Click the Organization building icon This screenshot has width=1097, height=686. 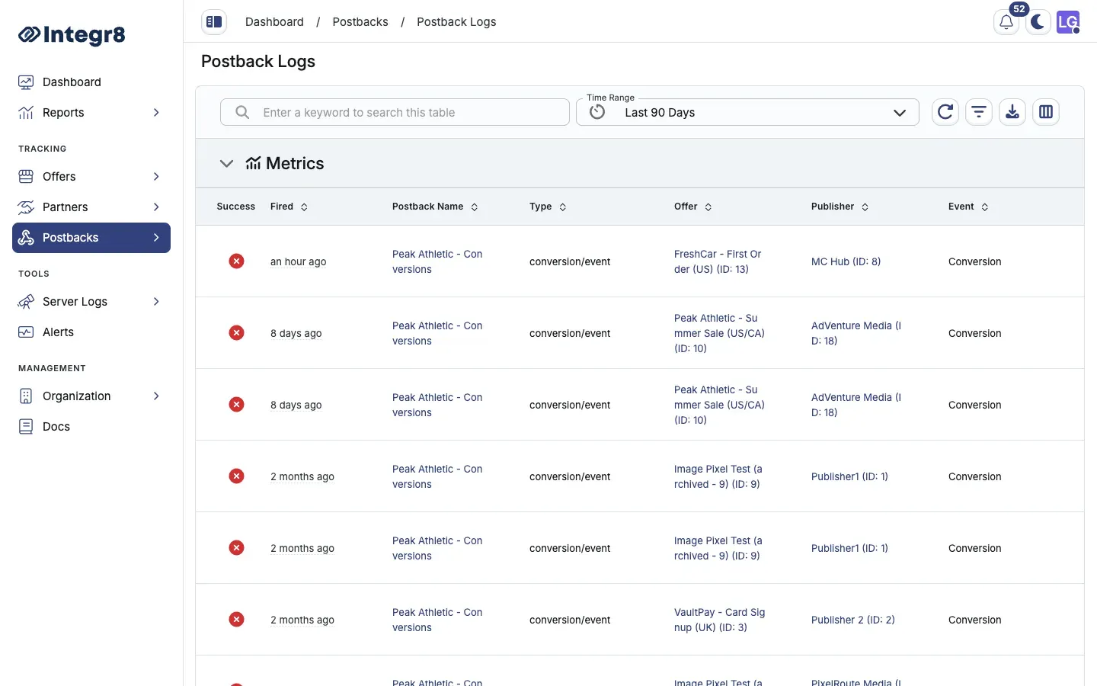[x=26, y=396]
